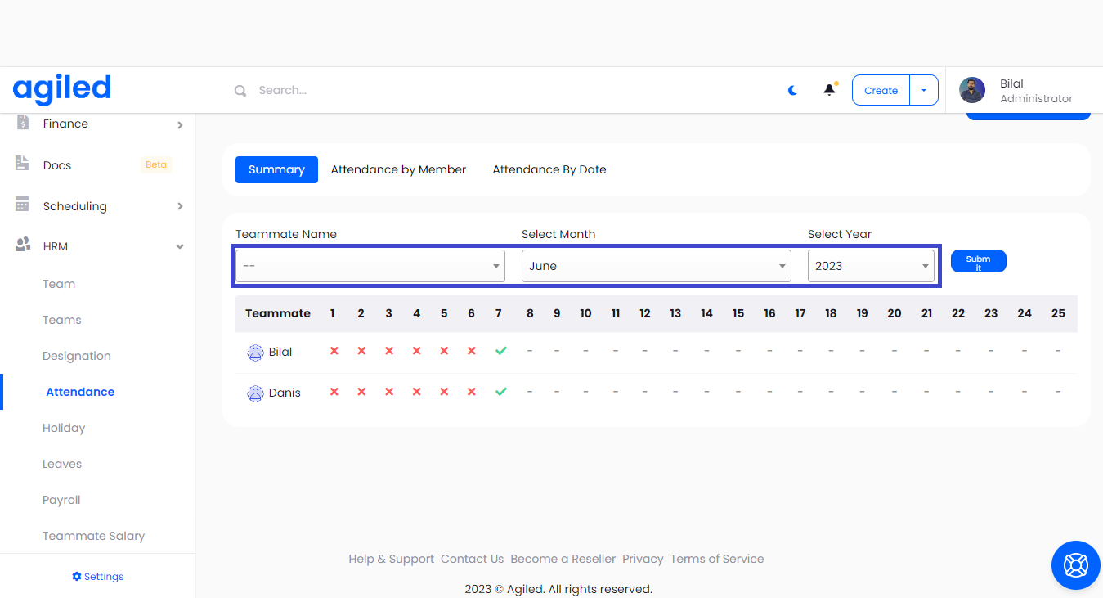Click Bilal's green check on day 7
This screenshot has height=598, width=1103.
point(501,351)
